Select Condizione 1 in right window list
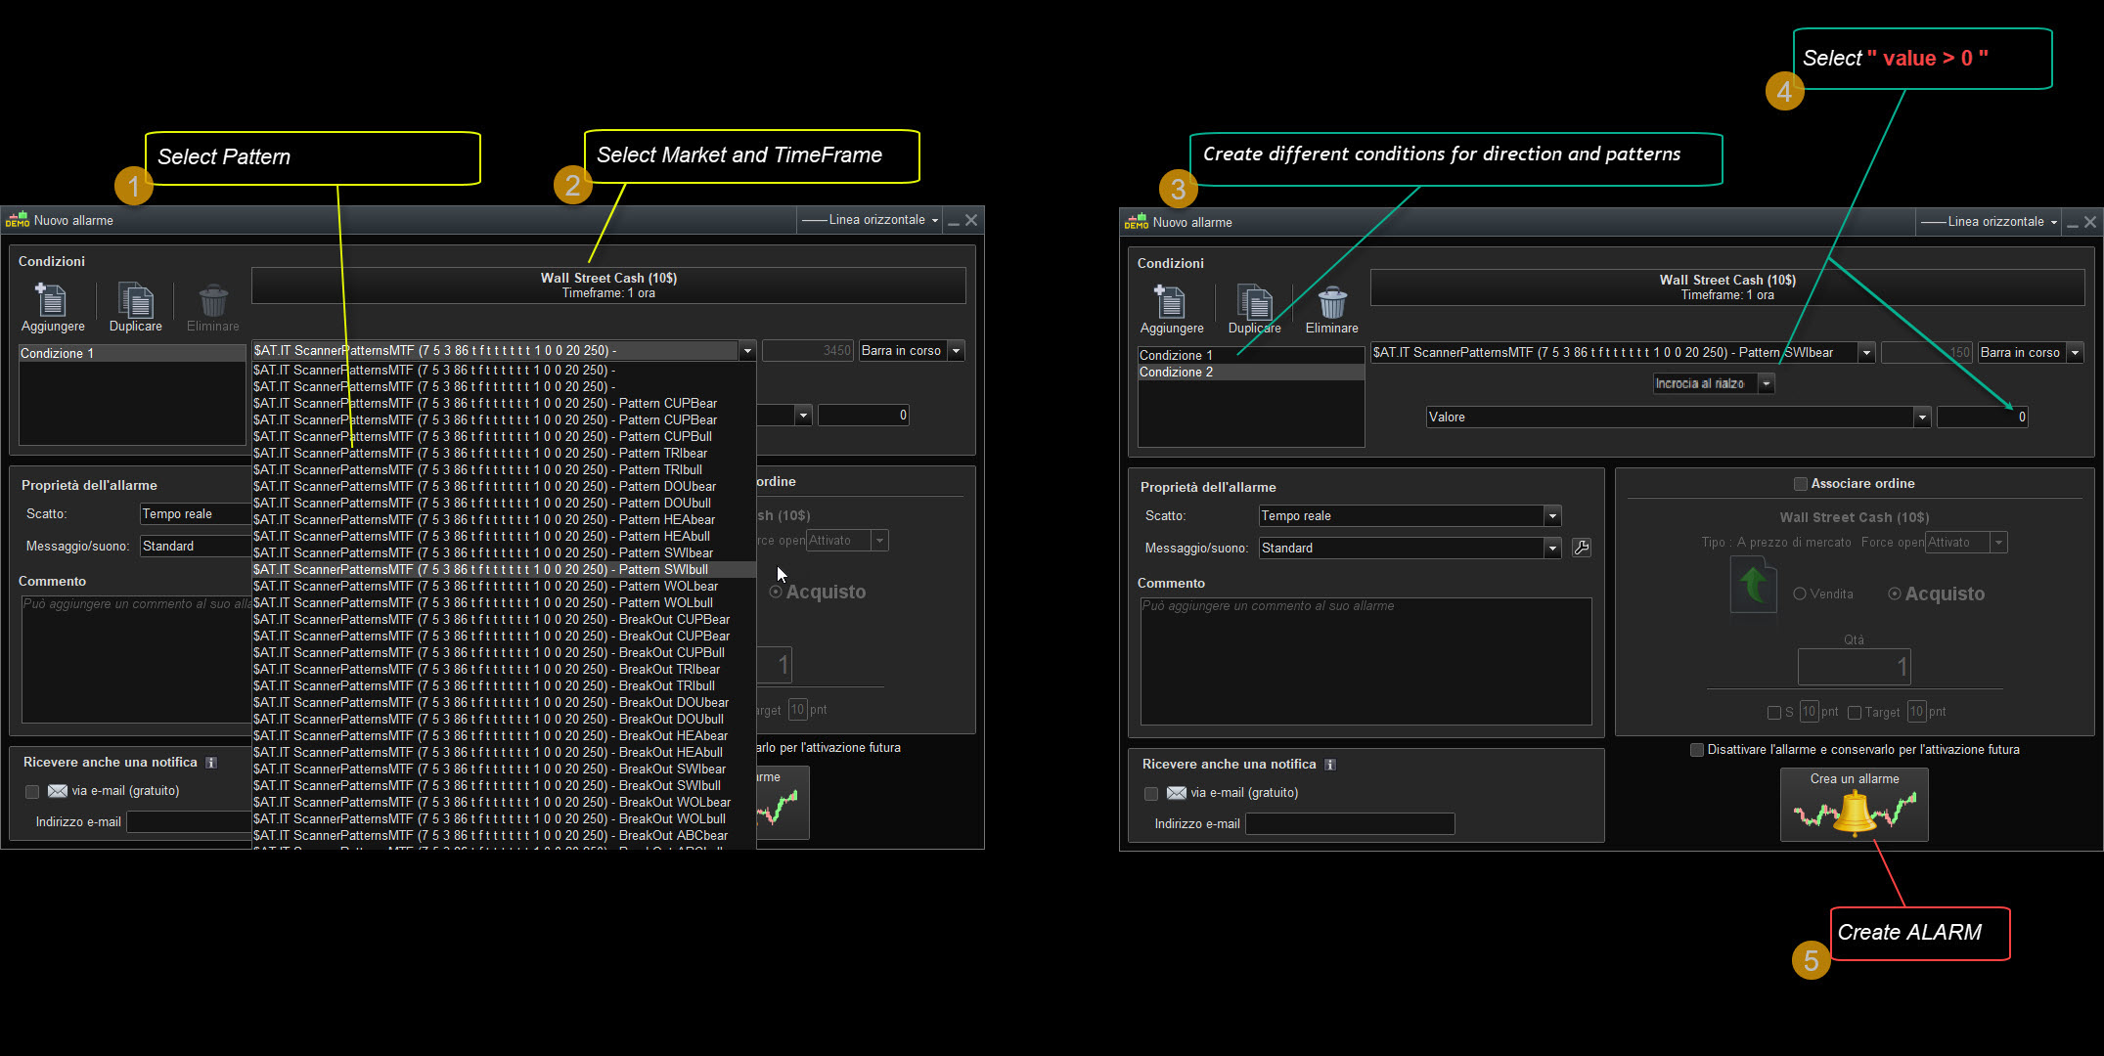 coord(1251,356)
